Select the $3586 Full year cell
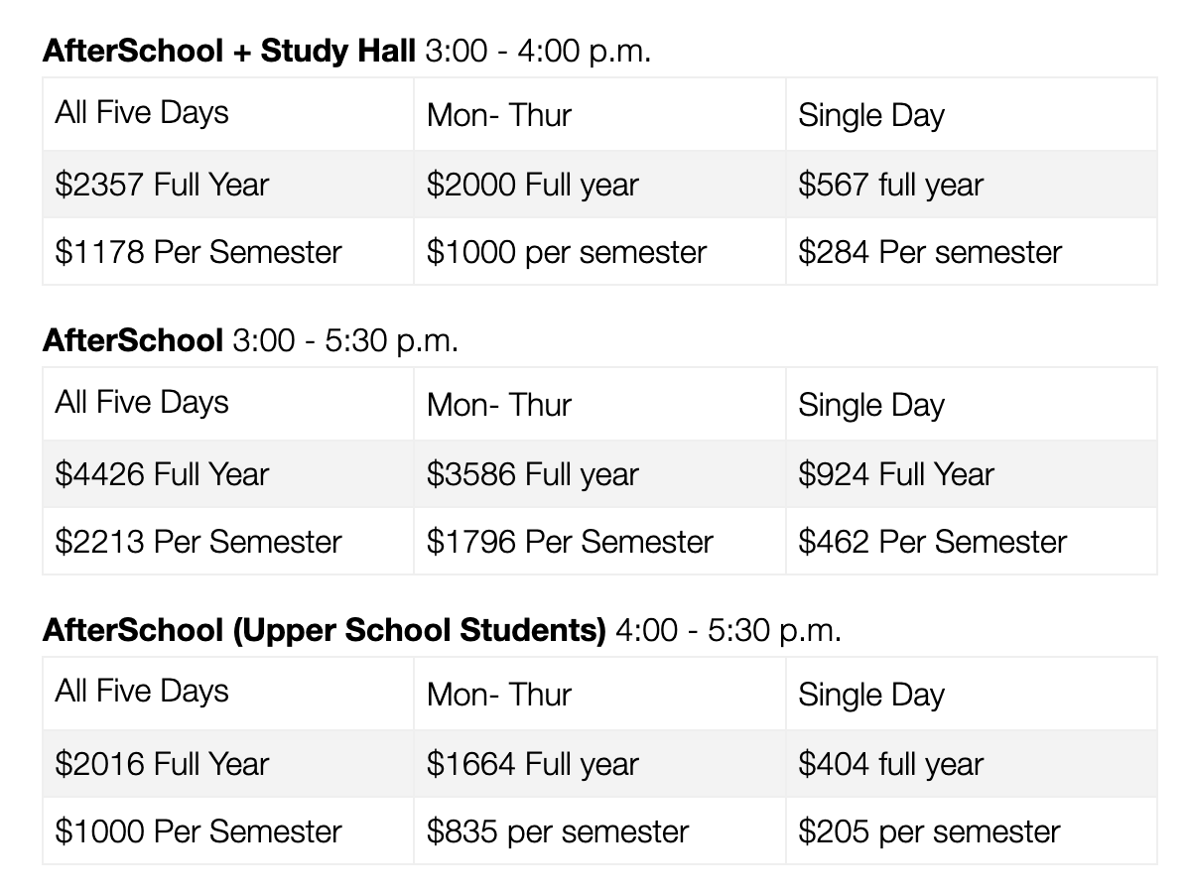This screenshot has width=1187, height=893. [599, 473]
